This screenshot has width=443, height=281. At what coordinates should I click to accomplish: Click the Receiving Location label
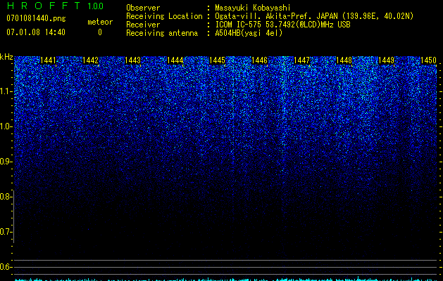coord(164,16)
